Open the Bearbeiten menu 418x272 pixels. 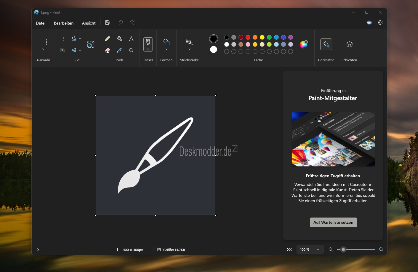[x=64, y=23]
